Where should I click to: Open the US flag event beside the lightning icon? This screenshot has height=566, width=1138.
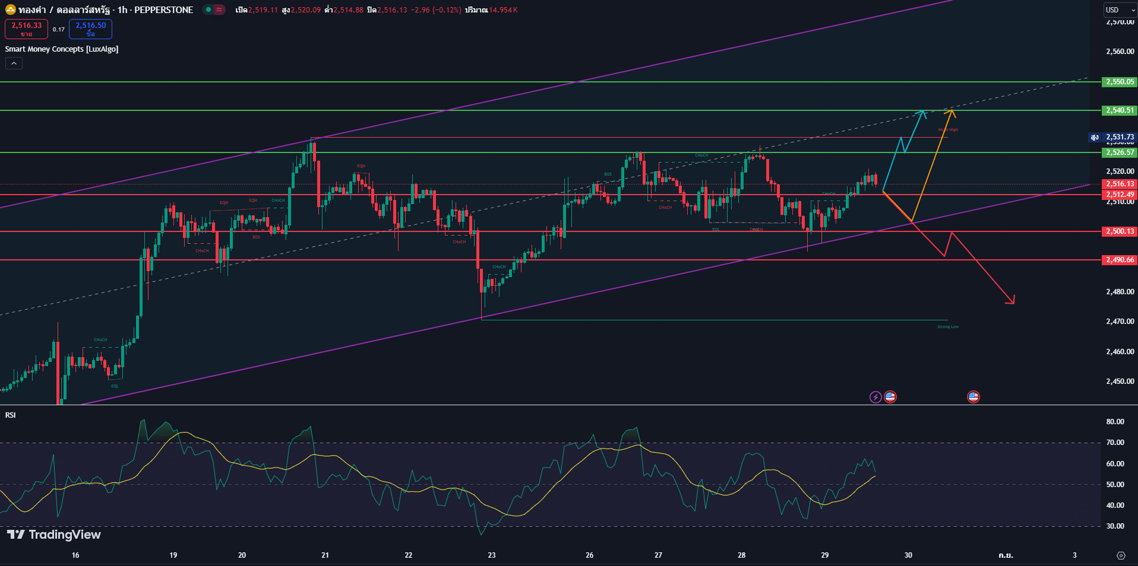point(890,397)
